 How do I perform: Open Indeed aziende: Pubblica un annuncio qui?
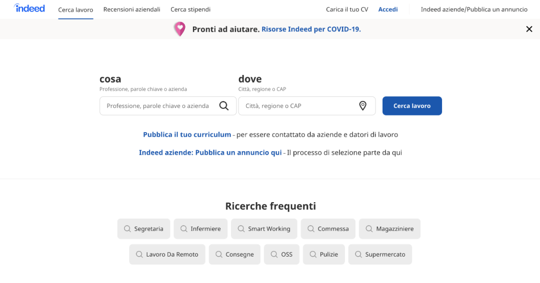210,152
